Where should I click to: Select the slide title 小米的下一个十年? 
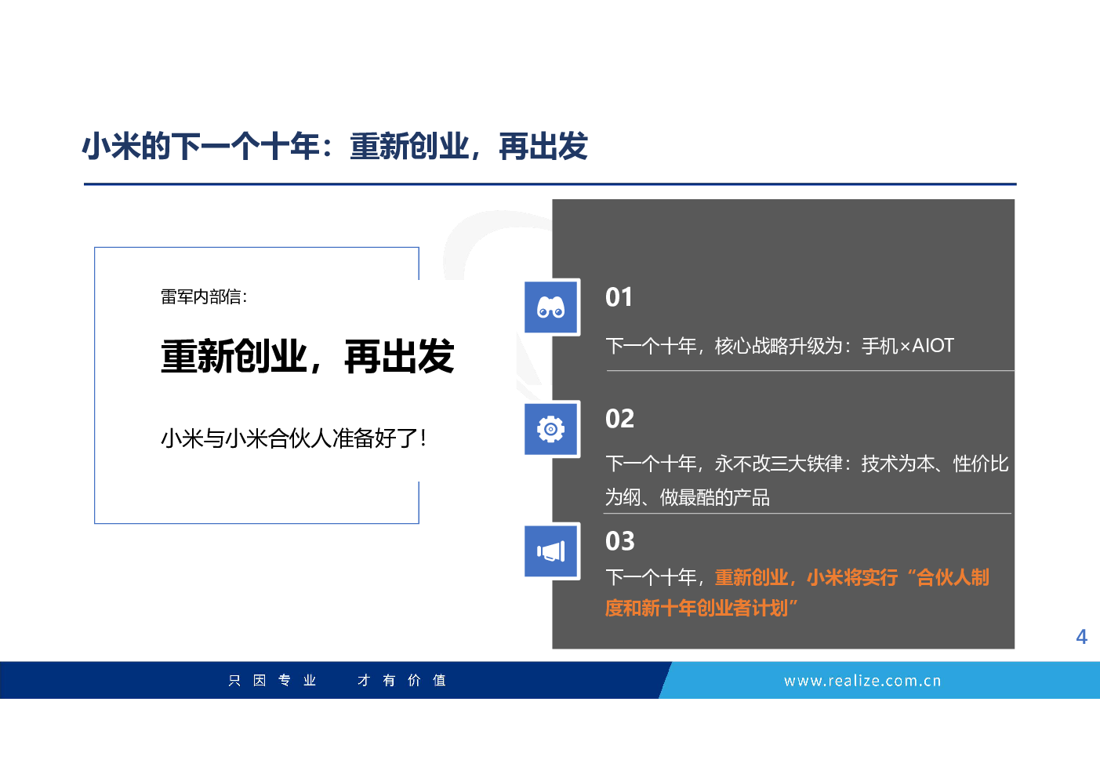coord(335,147)
